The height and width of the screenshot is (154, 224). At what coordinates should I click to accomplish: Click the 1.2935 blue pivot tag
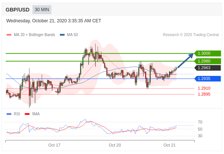pyautogui.click(x=208, y=78)
